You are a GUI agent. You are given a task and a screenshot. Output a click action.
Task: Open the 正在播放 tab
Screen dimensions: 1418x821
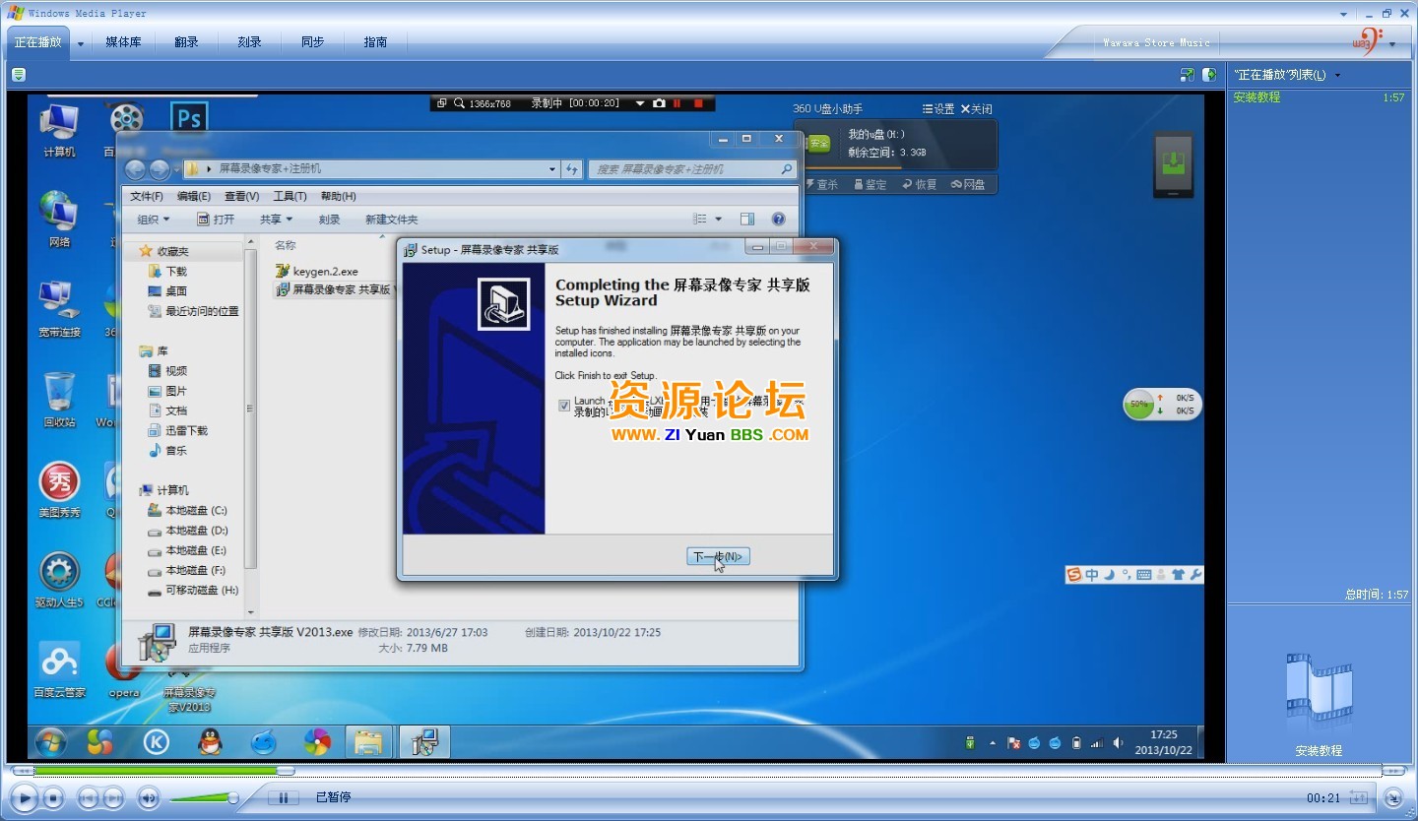38,42
